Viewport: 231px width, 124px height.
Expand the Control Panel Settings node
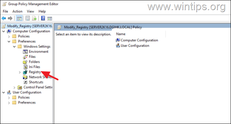pyautogui.click(x=14, y=88)
